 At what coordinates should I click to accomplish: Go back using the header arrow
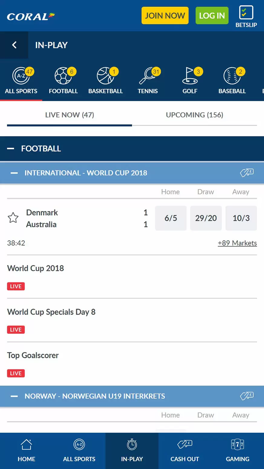coord(14,45)
